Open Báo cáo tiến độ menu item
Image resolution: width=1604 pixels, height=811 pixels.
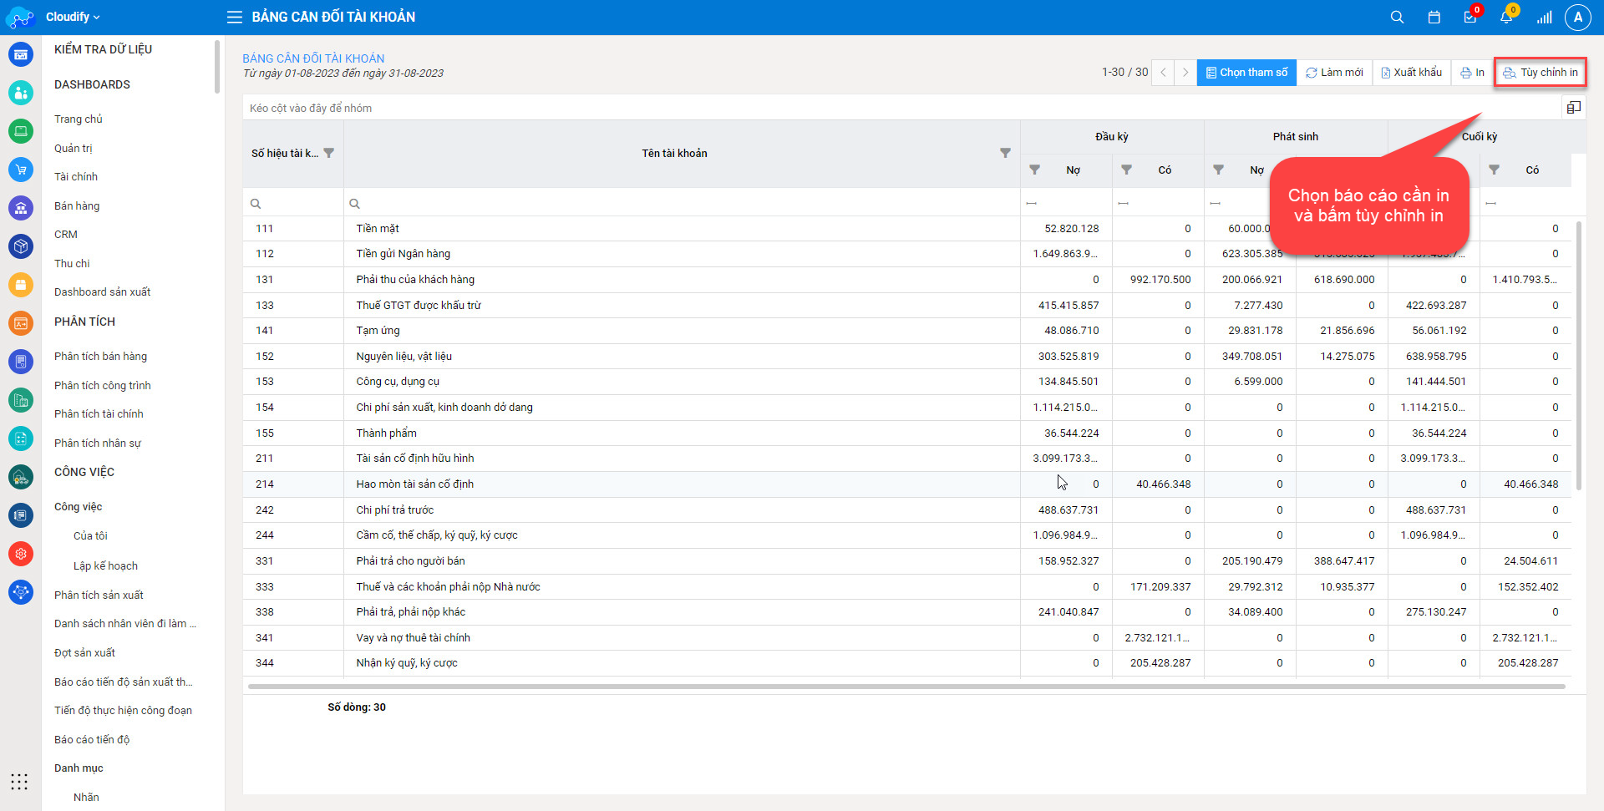coord(92,740)
